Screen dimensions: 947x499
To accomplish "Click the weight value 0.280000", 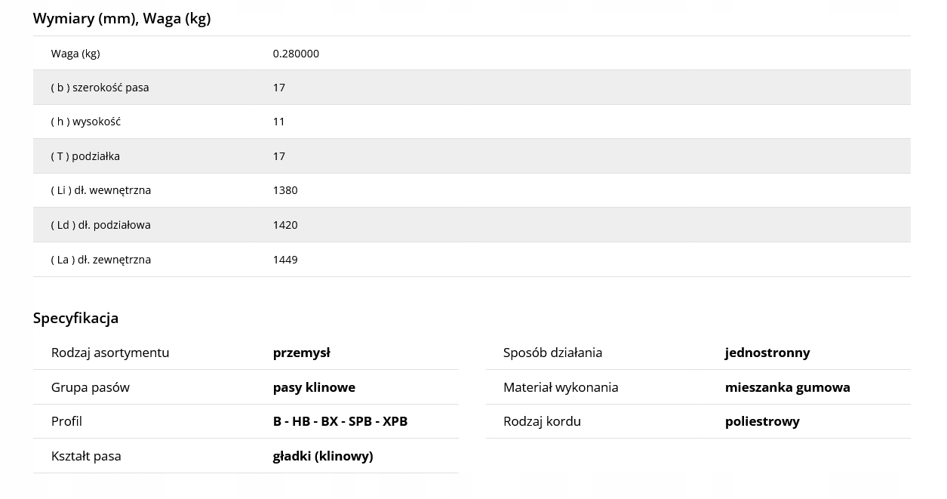I will (296, 54).
